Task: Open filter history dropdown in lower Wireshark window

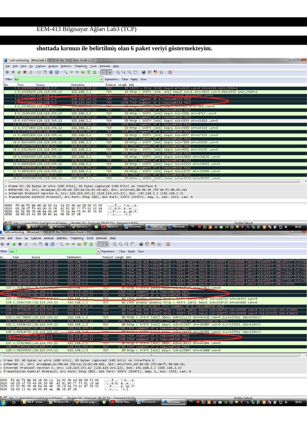Action: click(98, 251)
